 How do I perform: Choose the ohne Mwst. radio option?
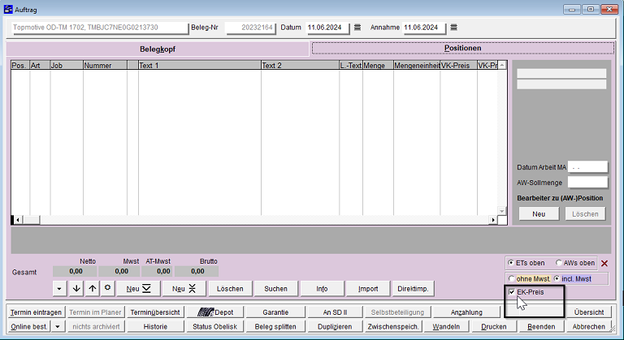tap(512, 279)
